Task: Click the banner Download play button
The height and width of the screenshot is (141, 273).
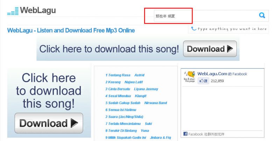Action: click(210, 49)
